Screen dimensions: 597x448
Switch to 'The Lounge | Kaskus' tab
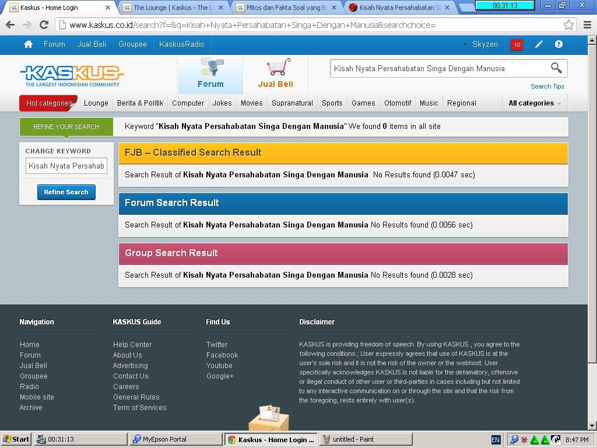pos(174,8)
